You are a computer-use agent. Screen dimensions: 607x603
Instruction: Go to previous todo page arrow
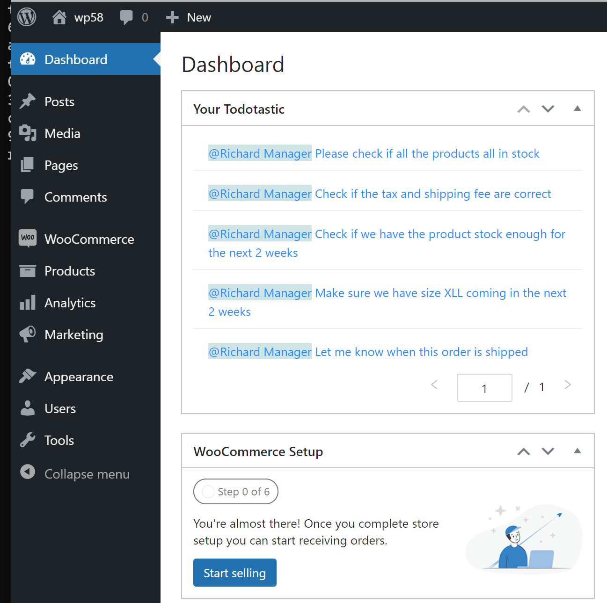click(x=434, y=385)
